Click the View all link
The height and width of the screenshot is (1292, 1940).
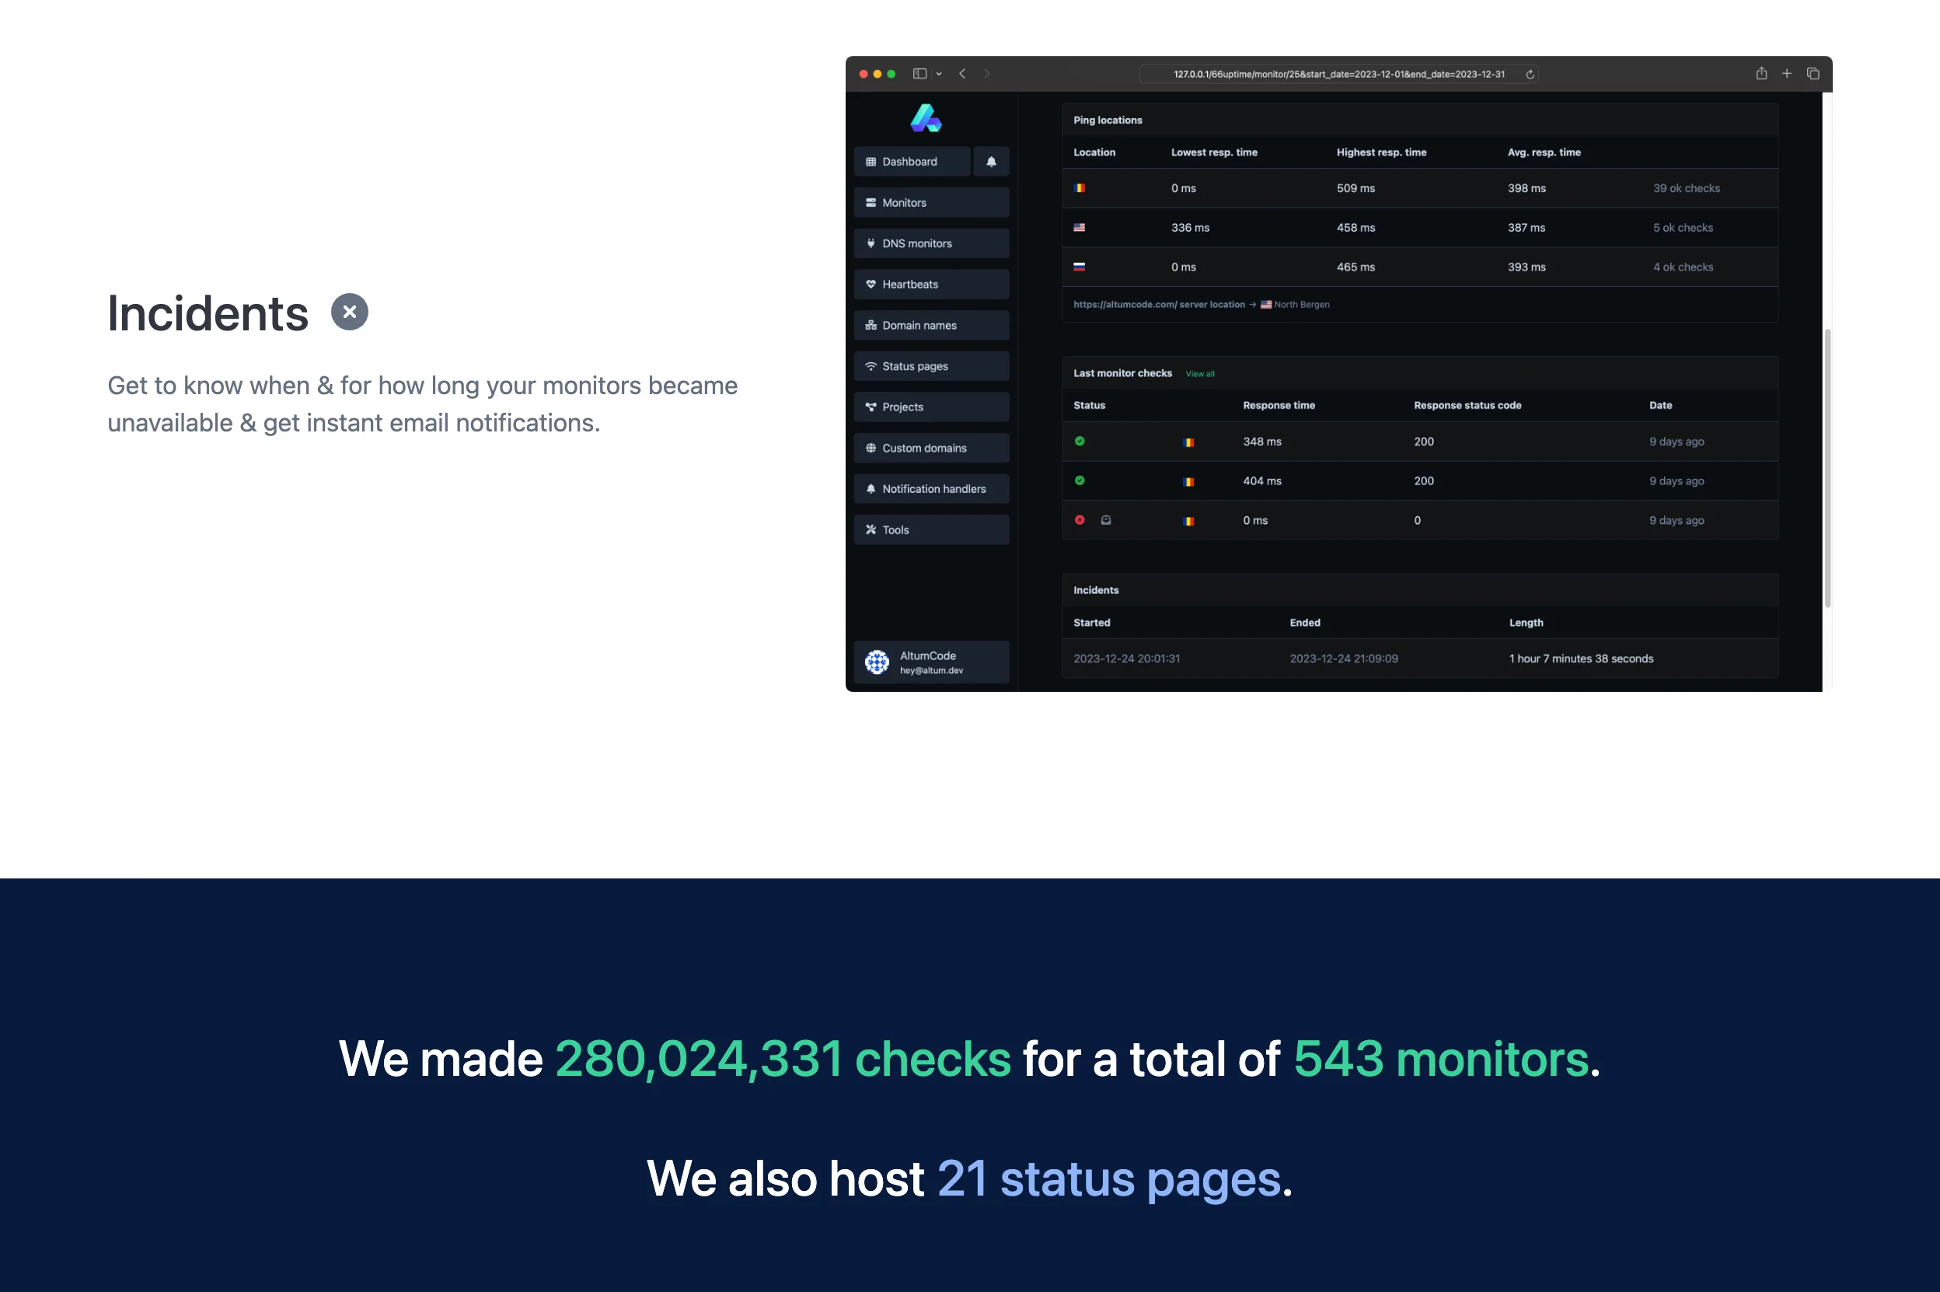[x=1199, y=374]
